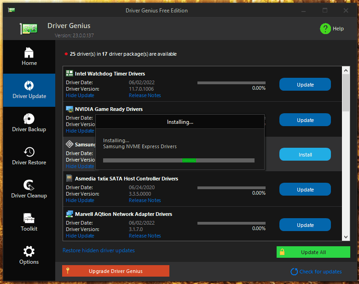
Task: Open the Options gear
Action: [29, 251]
